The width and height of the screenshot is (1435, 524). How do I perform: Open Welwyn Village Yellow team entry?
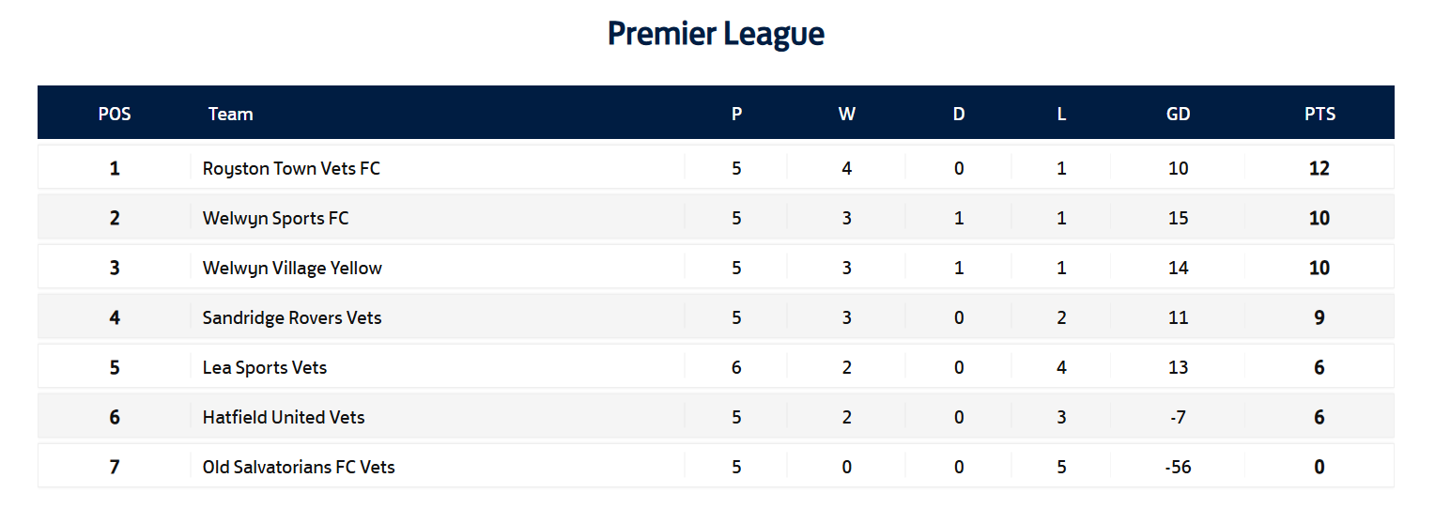click(292, 269)
